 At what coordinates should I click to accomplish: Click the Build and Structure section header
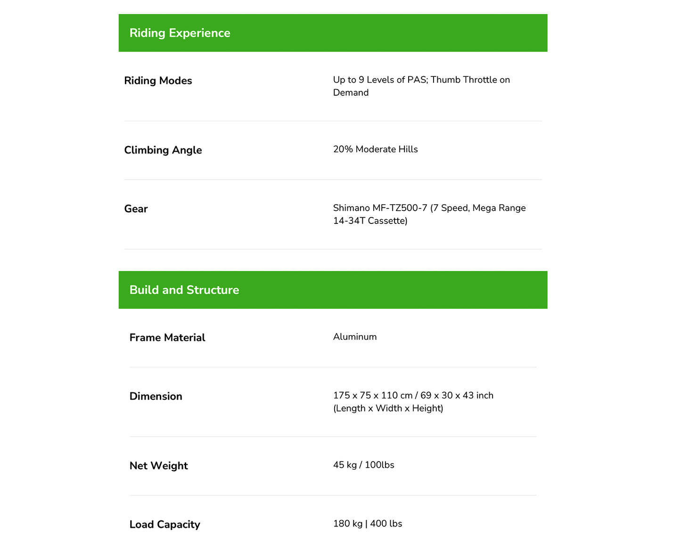pos(333,290)
